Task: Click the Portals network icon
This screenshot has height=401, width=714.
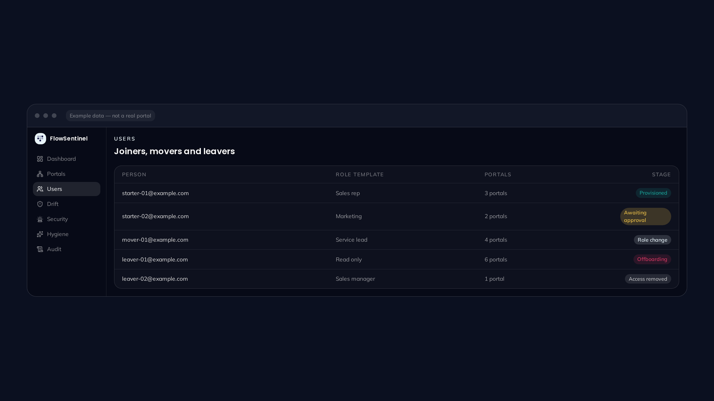Action: coord(40,174)
